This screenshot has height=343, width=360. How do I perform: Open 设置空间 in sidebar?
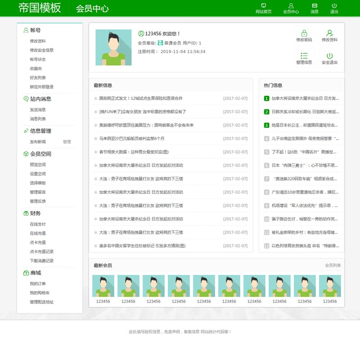pyautogui.click(x=38, y=174)
